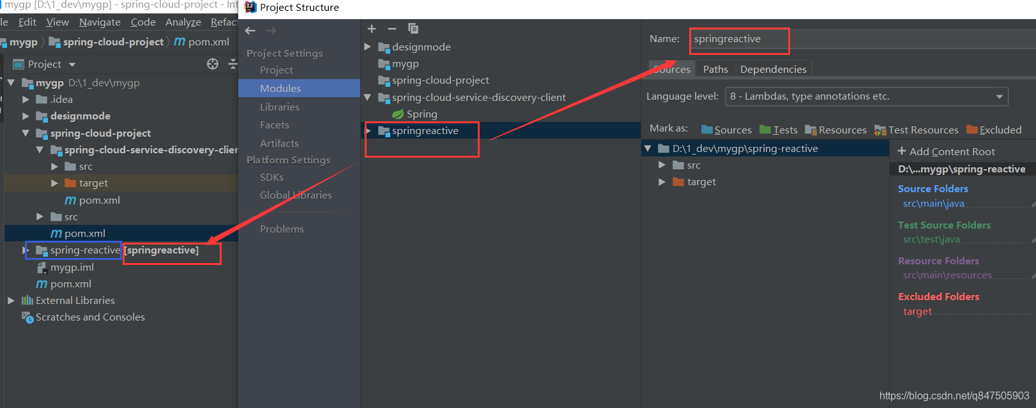Click the back navigation arrow in Project Structure
This screenshot has width=1036, height=408.
(x=250, y=31)
